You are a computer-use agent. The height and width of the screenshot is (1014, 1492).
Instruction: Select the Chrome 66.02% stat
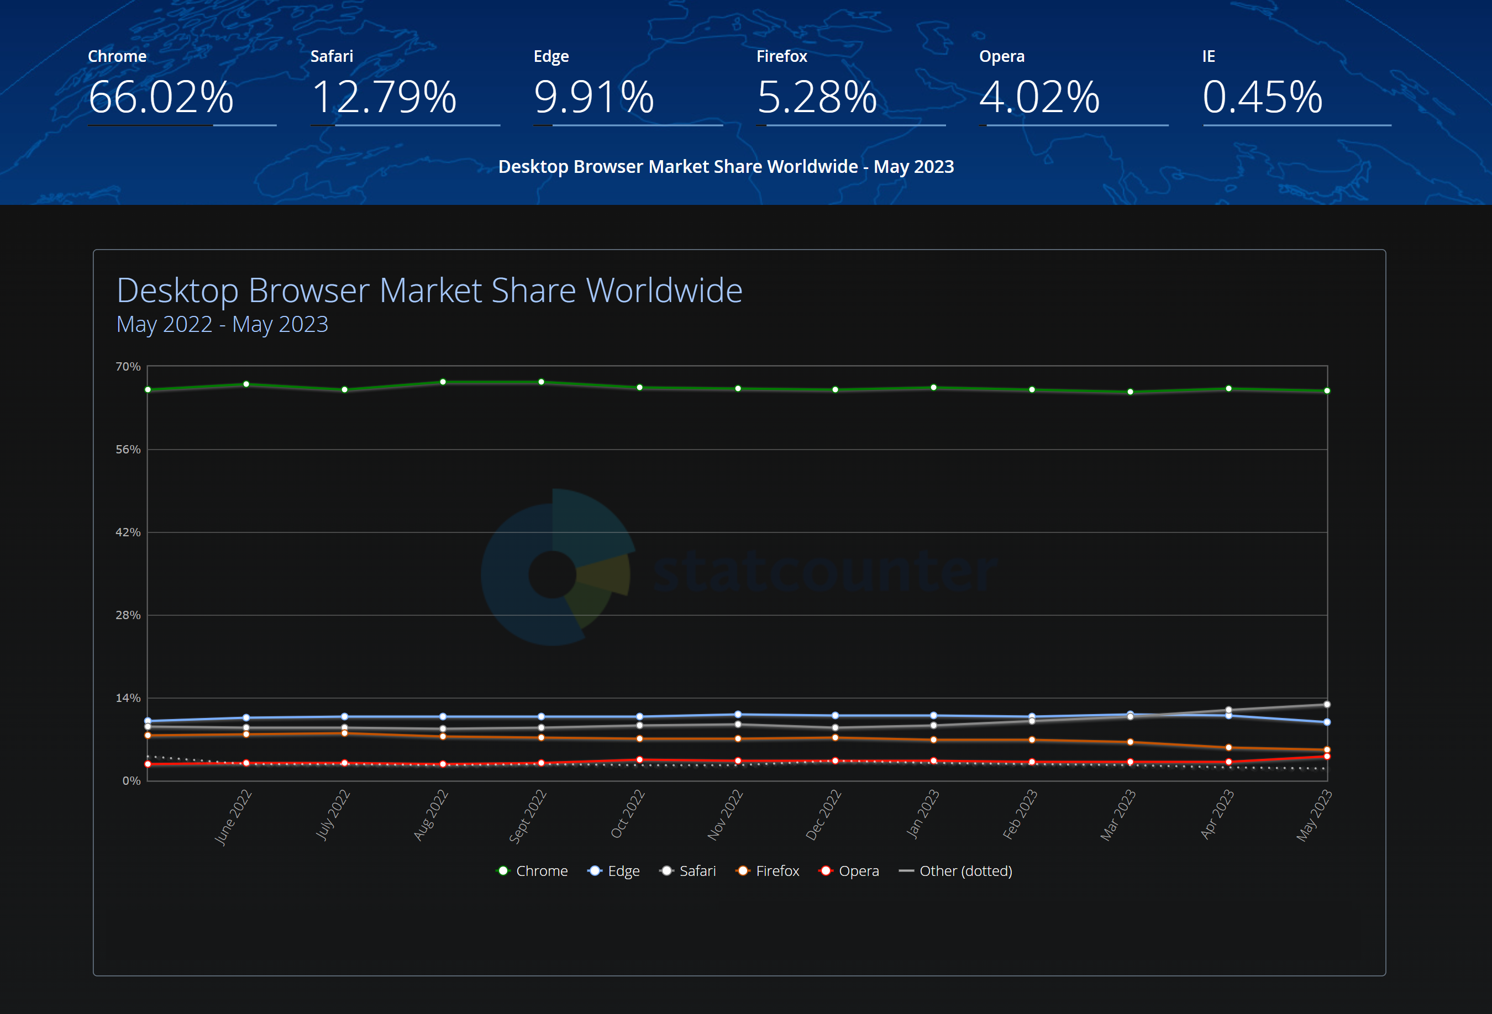click(160, 97)
